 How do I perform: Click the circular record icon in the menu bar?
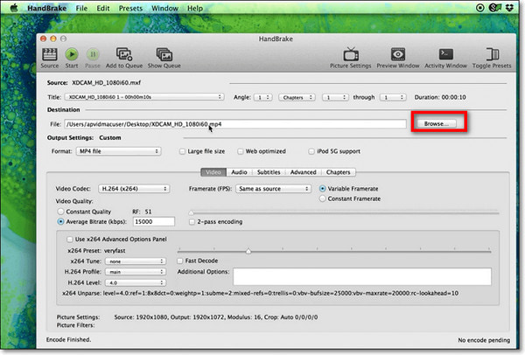pyautogui.click(x=480, y=7)
